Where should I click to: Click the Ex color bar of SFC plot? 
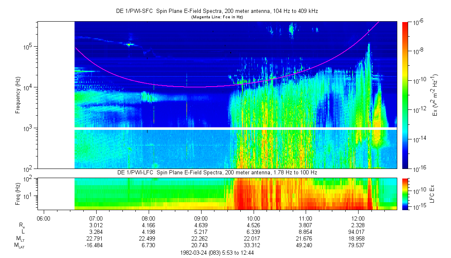click(x=405, y=95)
